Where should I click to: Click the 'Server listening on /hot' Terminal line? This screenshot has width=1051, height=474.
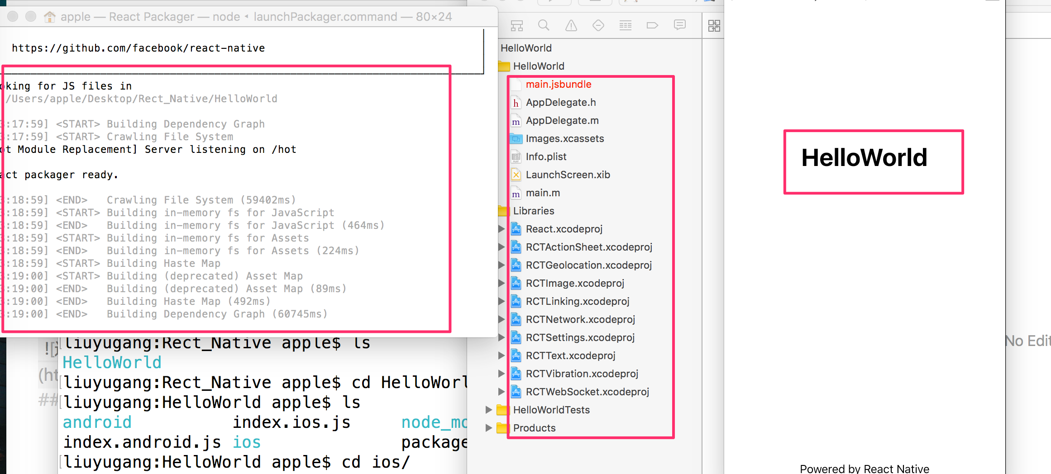click(220, 150)
